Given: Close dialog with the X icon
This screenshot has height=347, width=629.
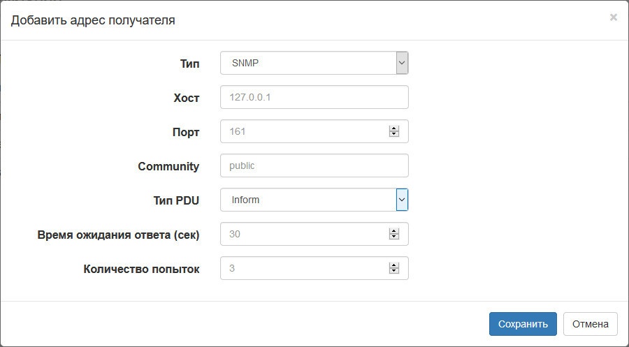Looking at the screenshot, I should [613, 17].
